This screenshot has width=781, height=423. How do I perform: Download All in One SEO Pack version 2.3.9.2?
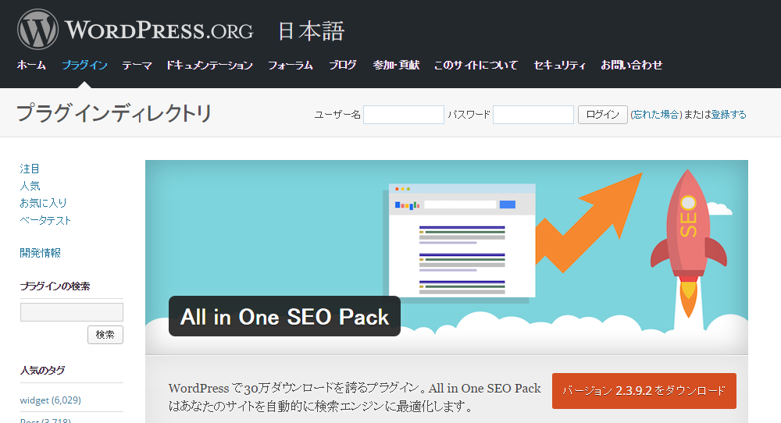tap(644, 391)
